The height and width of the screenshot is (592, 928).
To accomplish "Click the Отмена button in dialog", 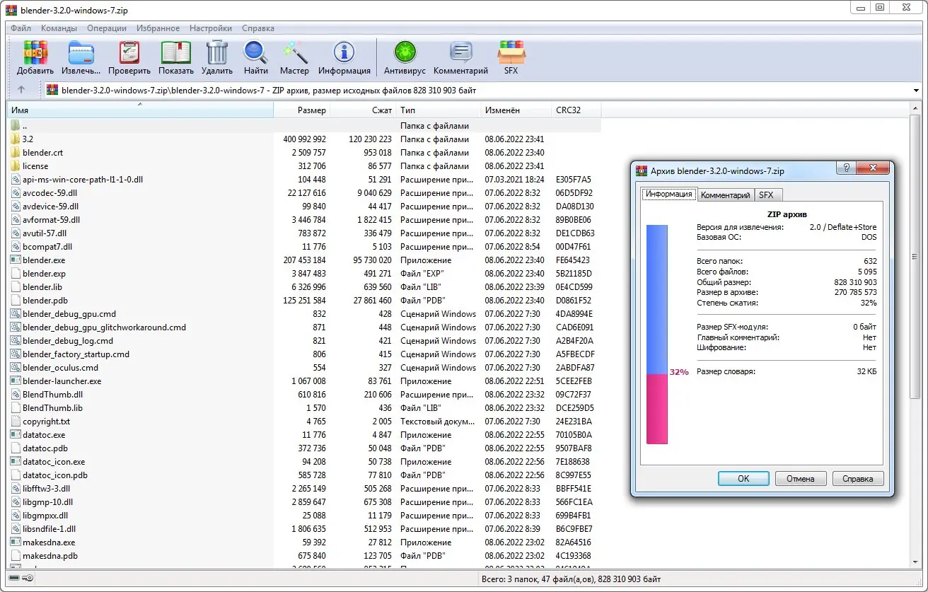I will pyautogui.click(x=800, y=479).
